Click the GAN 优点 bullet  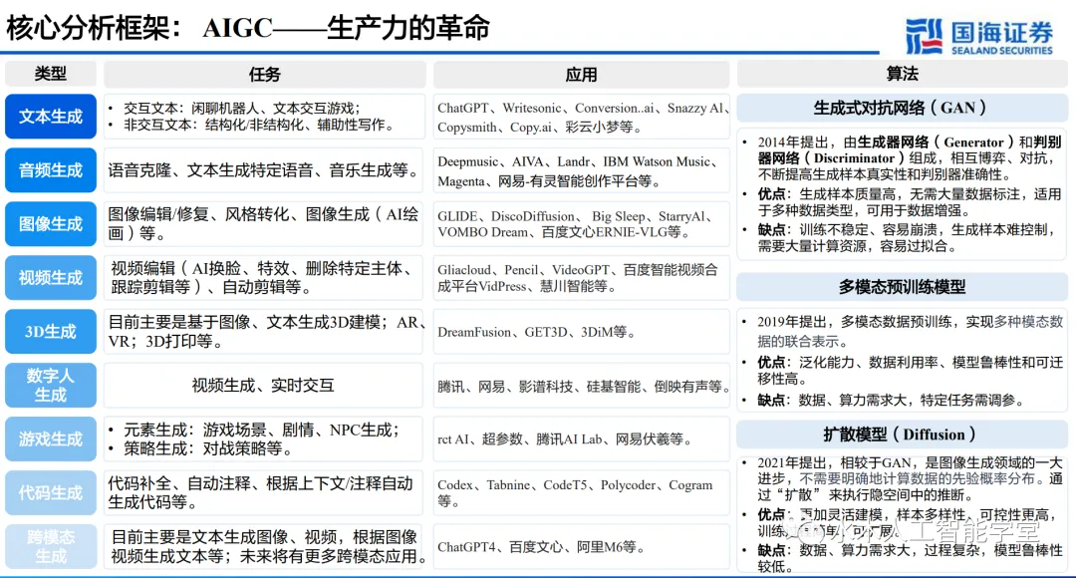(x=903, y=202)
